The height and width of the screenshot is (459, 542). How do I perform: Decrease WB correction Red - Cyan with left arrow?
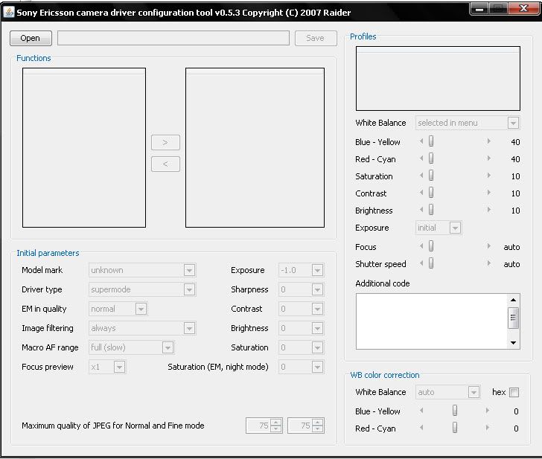(421, 428)
